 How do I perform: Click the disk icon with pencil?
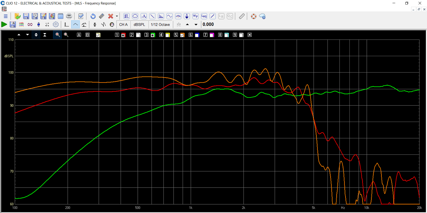tap(43, 16)
